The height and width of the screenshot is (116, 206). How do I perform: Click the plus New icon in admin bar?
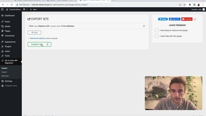[x=31, y=9]
